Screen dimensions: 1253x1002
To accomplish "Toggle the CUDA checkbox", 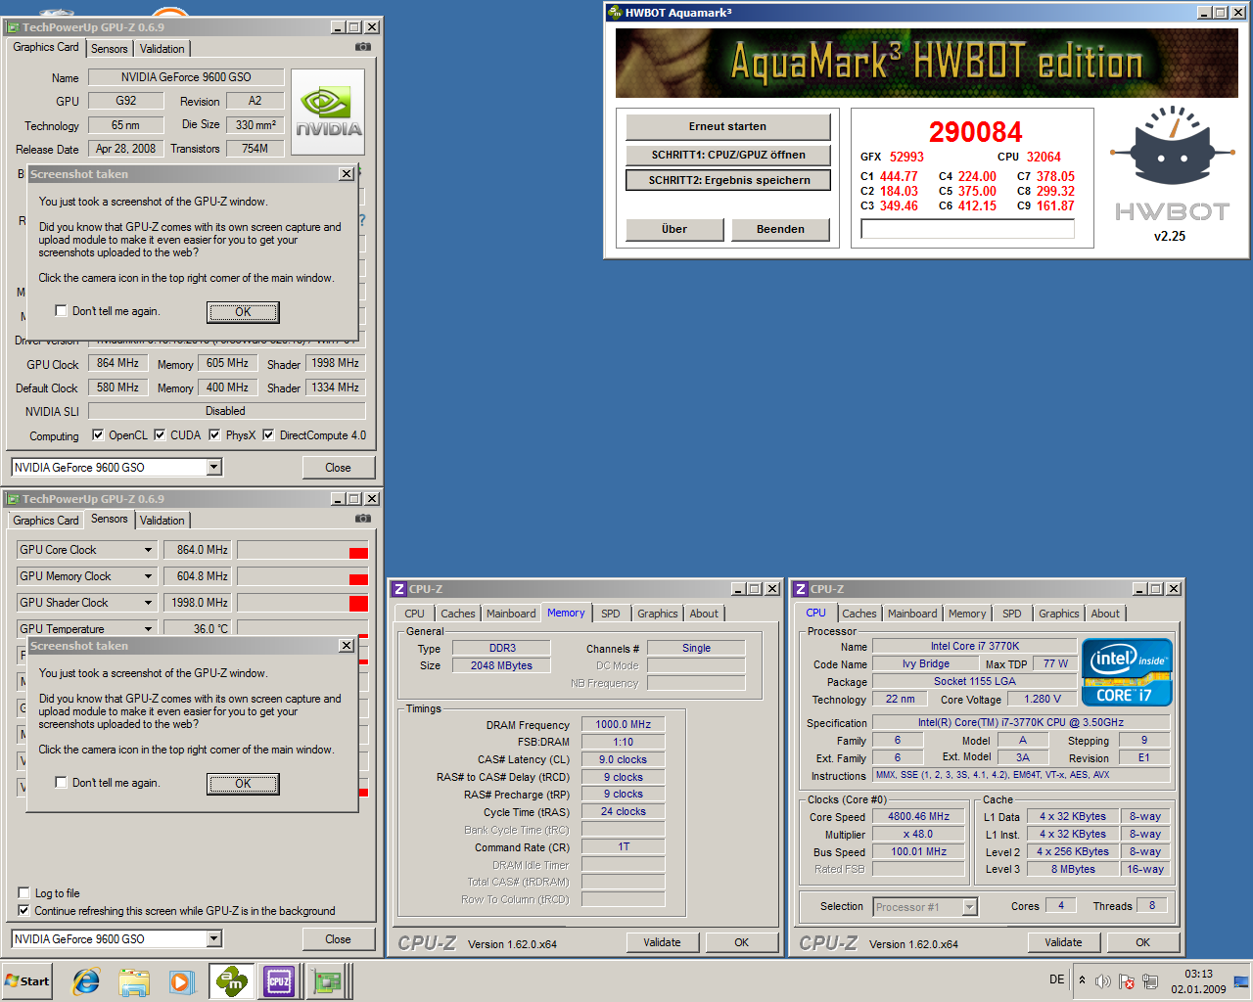I will (160, 435).
